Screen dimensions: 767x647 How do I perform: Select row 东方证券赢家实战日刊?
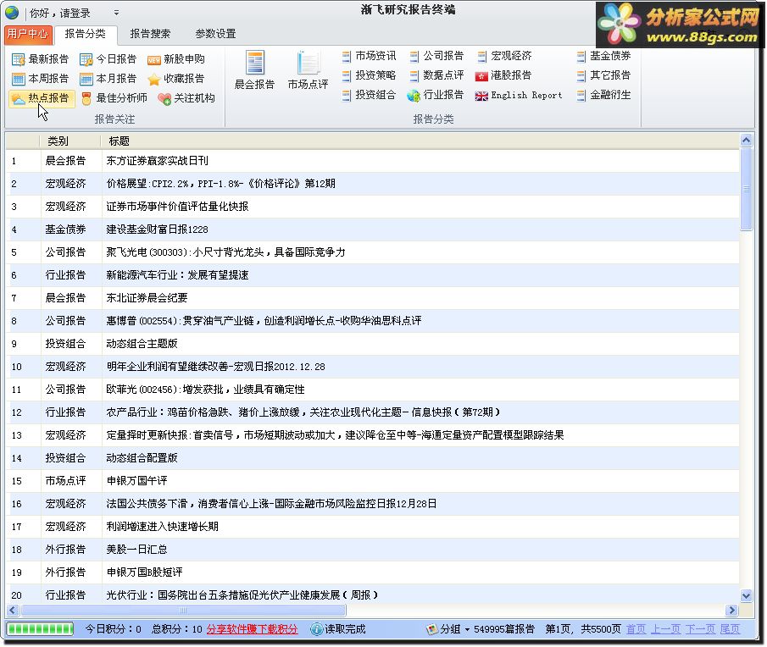point(373,161)
